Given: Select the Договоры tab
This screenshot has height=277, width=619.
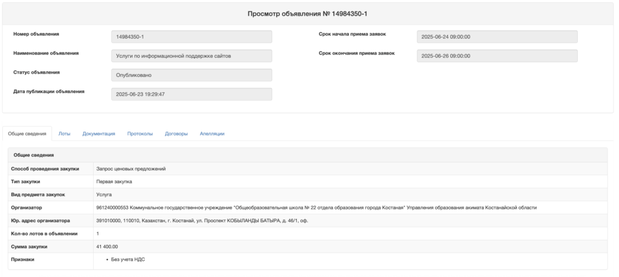Looking at the screenshot, I should [176, 133].
